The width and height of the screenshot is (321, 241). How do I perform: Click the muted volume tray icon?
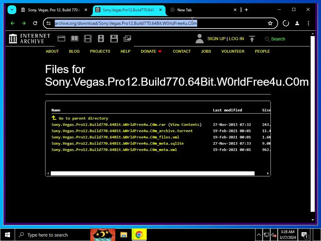pos(274,235)
